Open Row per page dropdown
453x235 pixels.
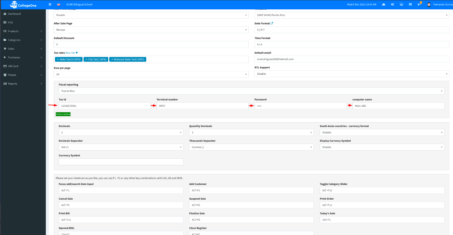pos(151,74)
